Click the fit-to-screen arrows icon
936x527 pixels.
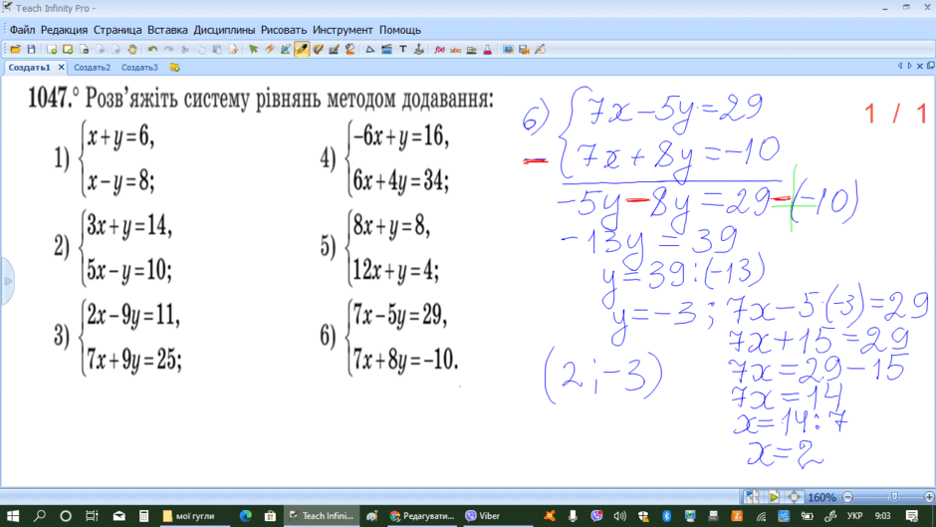click(794, 497)
